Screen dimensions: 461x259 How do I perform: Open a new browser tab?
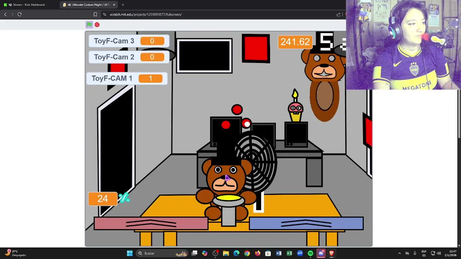tap(123, 5)
